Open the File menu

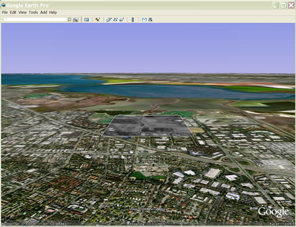5,12
